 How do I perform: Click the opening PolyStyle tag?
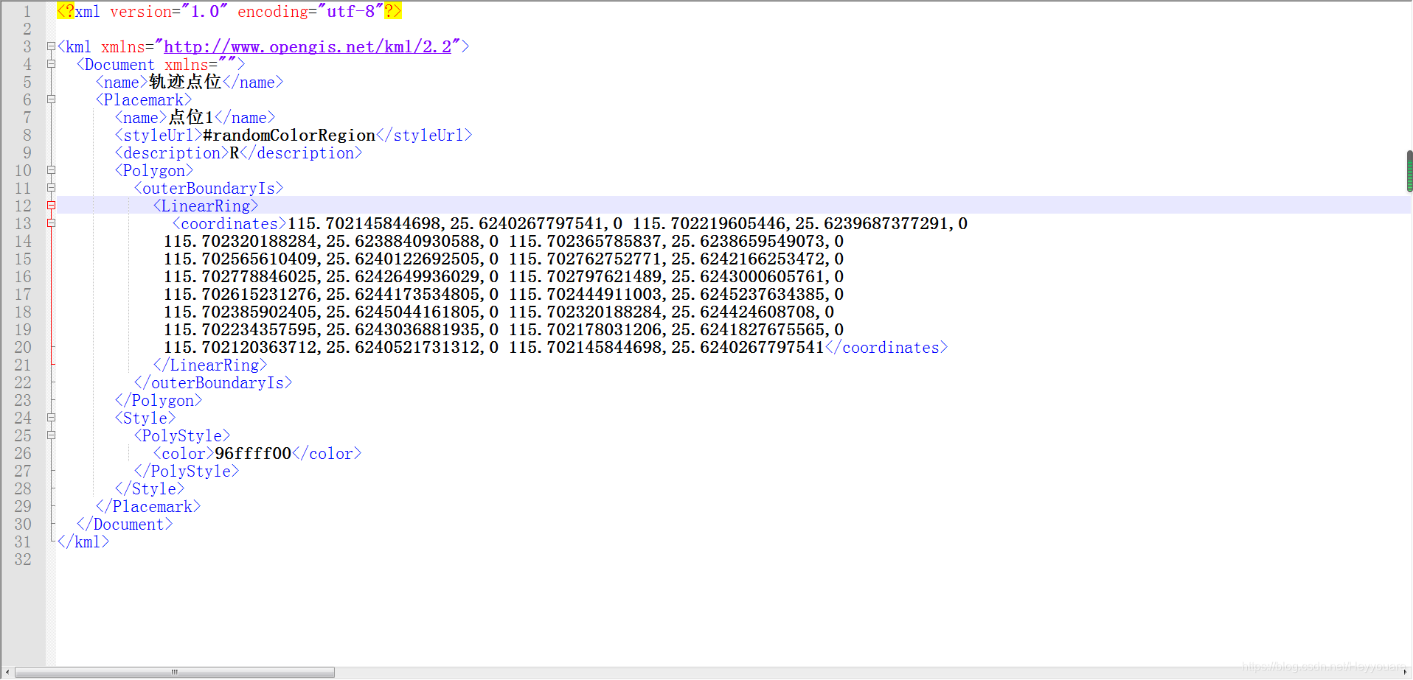tap(182, 436)
